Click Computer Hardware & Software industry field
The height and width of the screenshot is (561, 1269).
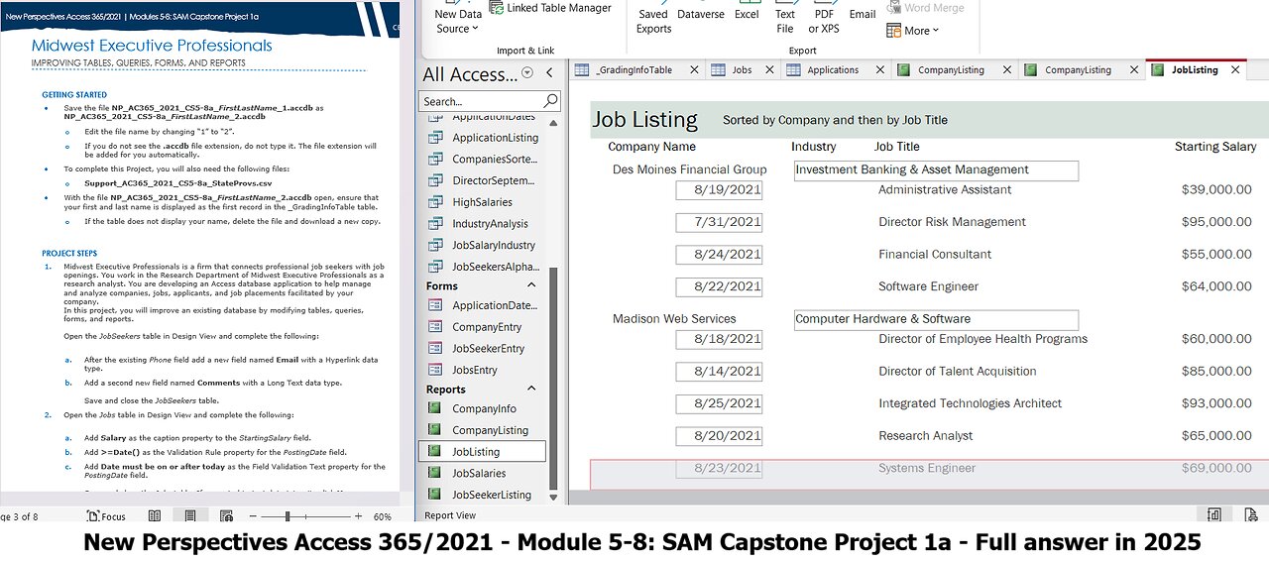[x=936, y=320]
